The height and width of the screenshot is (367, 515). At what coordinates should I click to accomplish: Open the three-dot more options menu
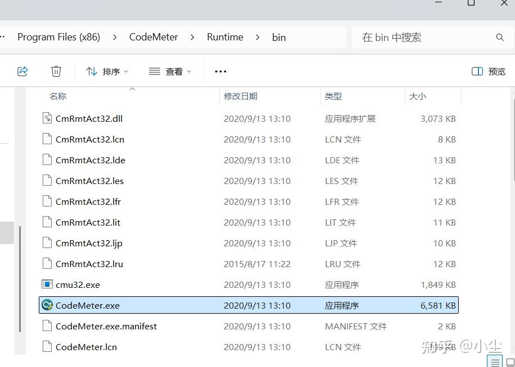(x=220, y=71)
